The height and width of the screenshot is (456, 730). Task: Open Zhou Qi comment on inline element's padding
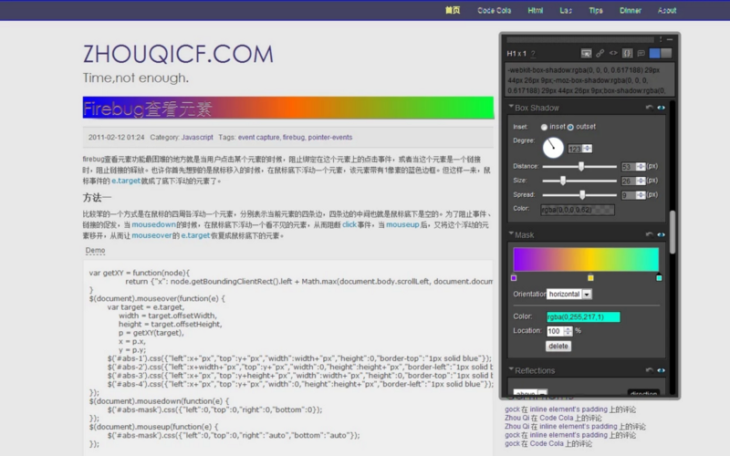click(x=575, y=427)
